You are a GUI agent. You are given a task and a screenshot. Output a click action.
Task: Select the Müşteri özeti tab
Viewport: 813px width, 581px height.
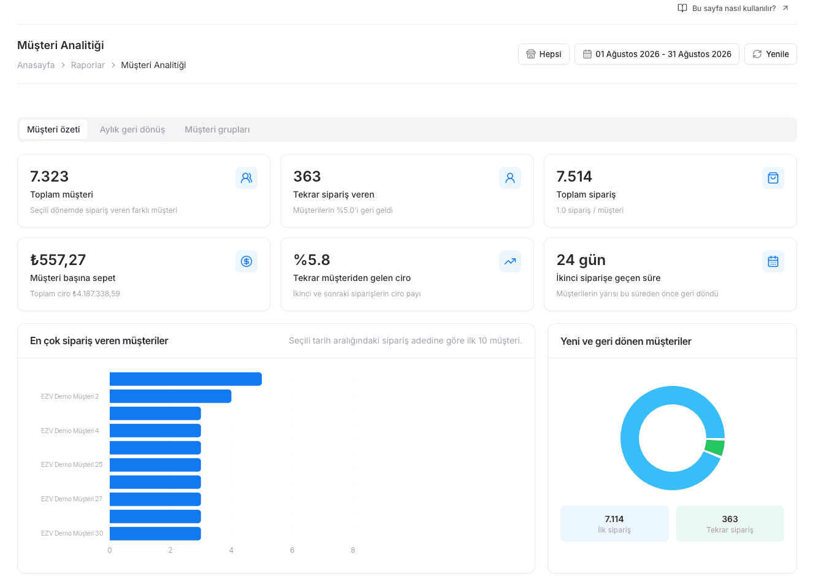53,129
